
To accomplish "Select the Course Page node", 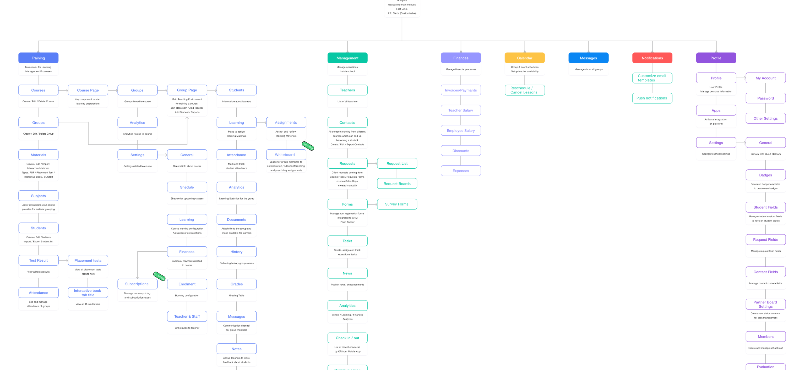I will pos(88,90).
